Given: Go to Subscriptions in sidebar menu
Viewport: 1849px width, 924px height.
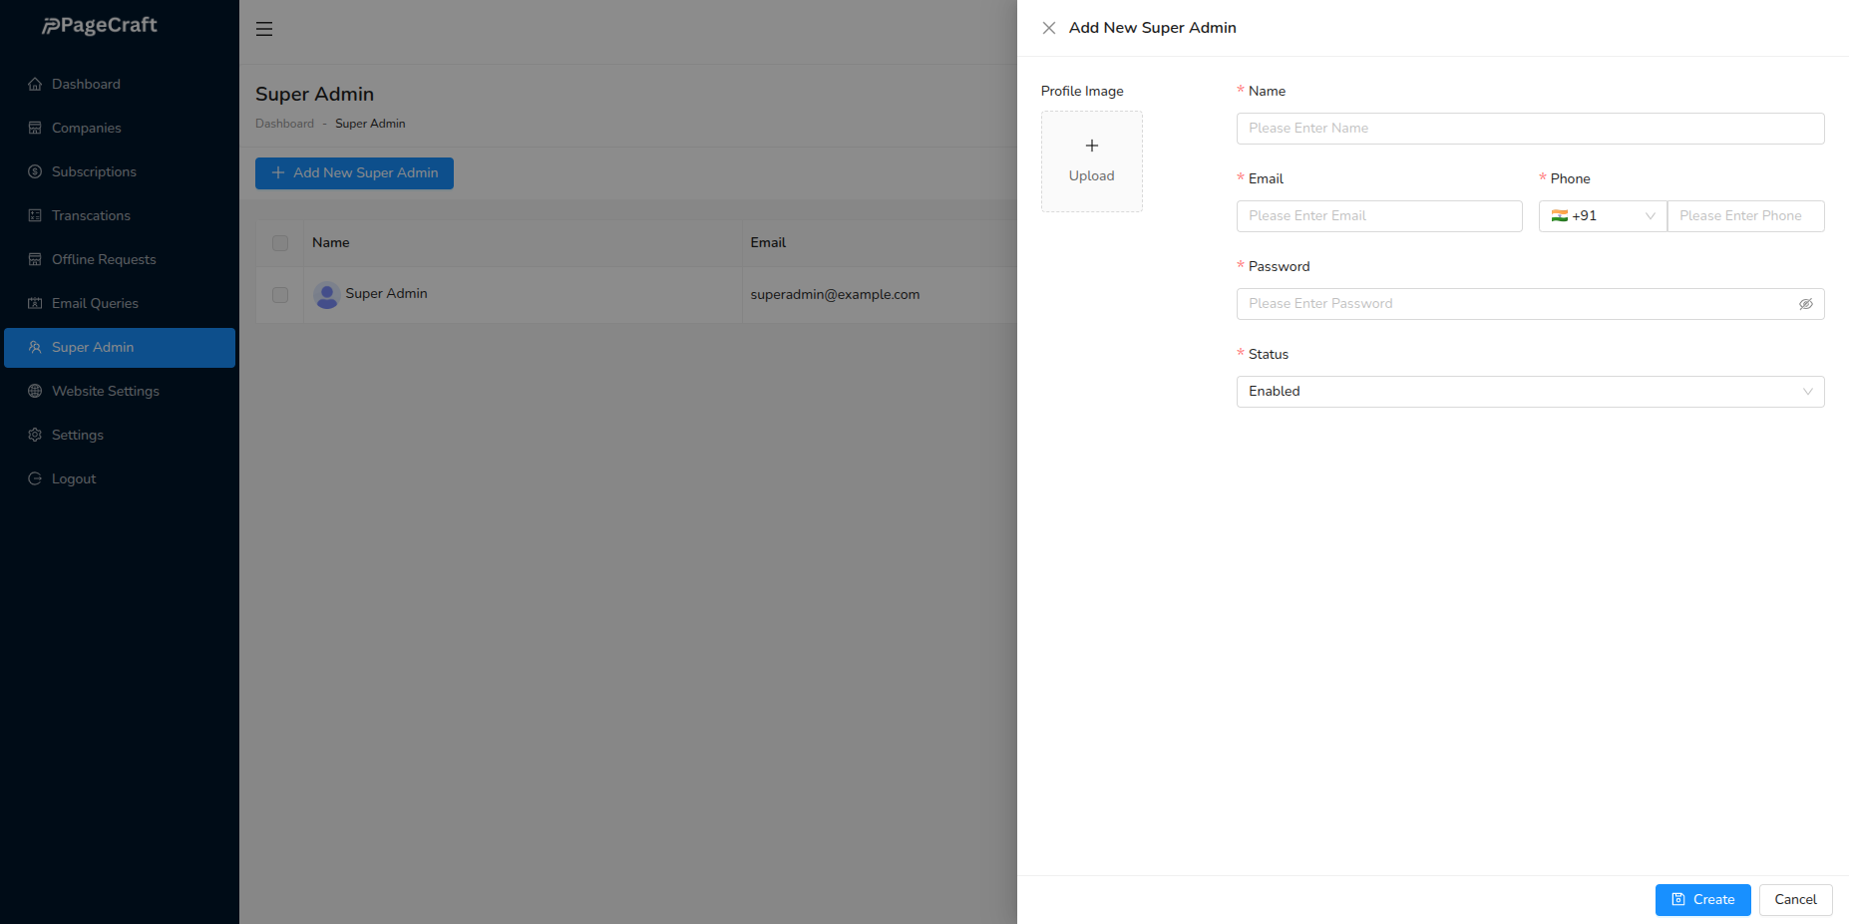Looking at the screenshot, I should 94,172.
